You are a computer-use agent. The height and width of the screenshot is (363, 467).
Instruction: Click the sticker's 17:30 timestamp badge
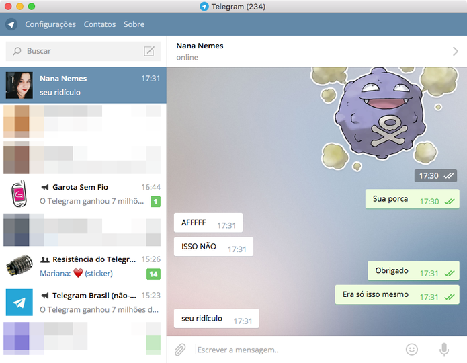[435, 176]
